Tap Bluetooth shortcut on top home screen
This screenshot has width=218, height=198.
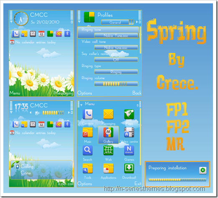[x=67, y=34]
